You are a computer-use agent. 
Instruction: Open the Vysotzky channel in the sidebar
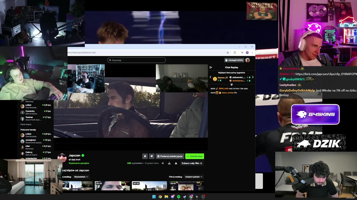coord(36,112)
